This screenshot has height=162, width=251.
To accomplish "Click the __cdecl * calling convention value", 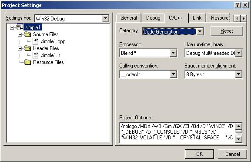I will point(145,74).
